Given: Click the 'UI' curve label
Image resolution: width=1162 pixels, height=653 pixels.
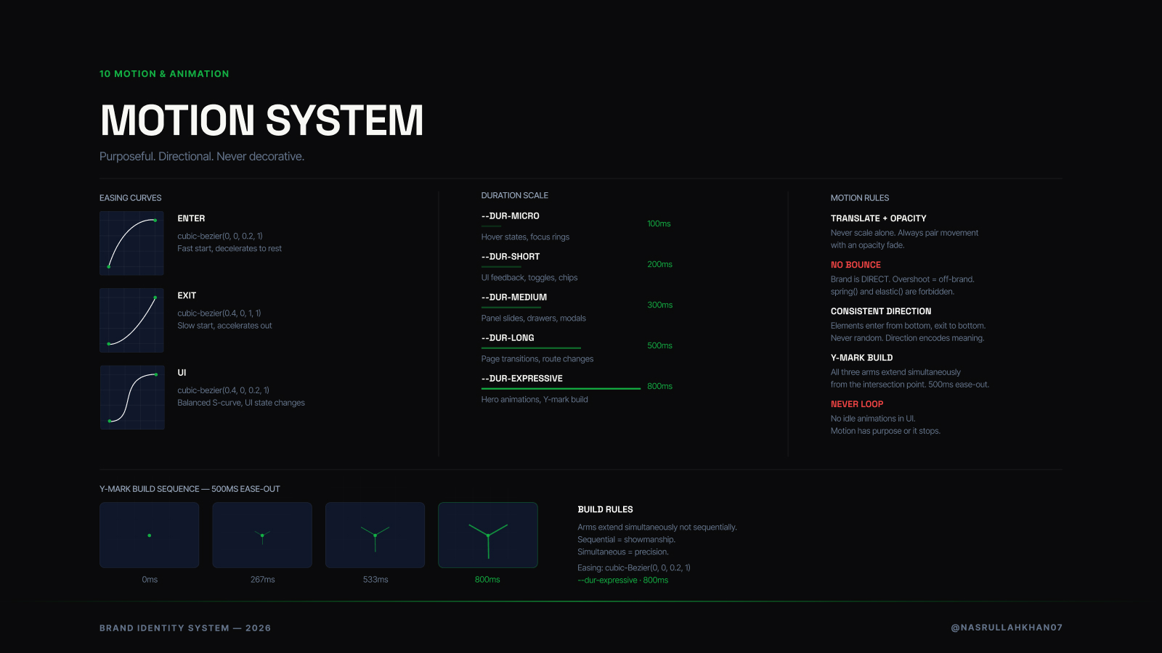Looking at the screenshot, I should 182,372.
